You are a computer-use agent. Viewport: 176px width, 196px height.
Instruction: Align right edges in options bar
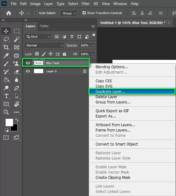[x=150, y=13]
